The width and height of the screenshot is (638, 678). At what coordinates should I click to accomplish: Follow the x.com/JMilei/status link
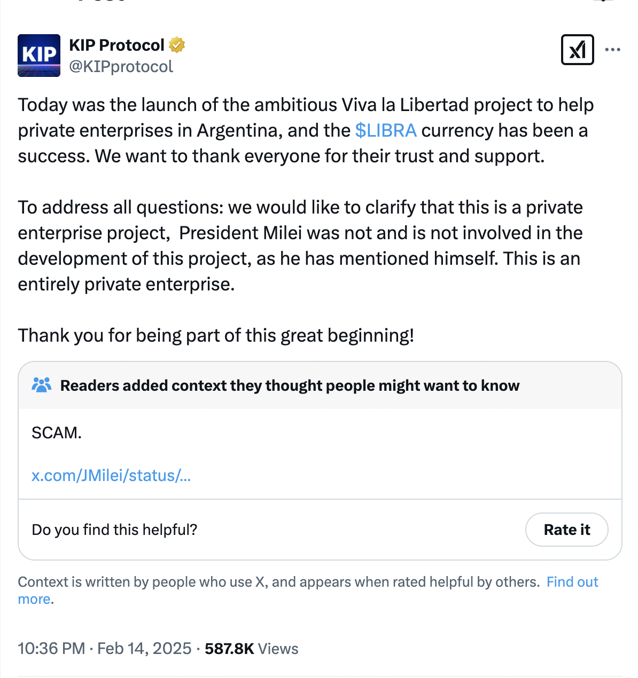[111, 475]
